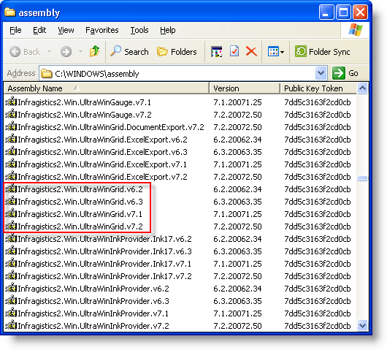Screen dimensions: 387x350
Task: Click public key token of UltraWinGauge.v7.2 row
Action: pyautogui.click(x=318, y=115)
